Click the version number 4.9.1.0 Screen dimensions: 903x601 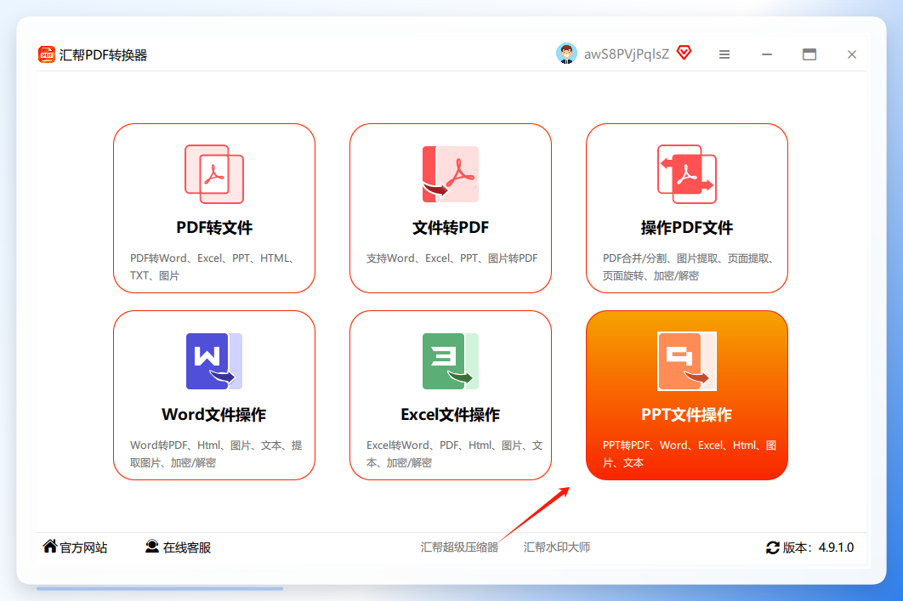pyautogui.click(x=836, y=547)
